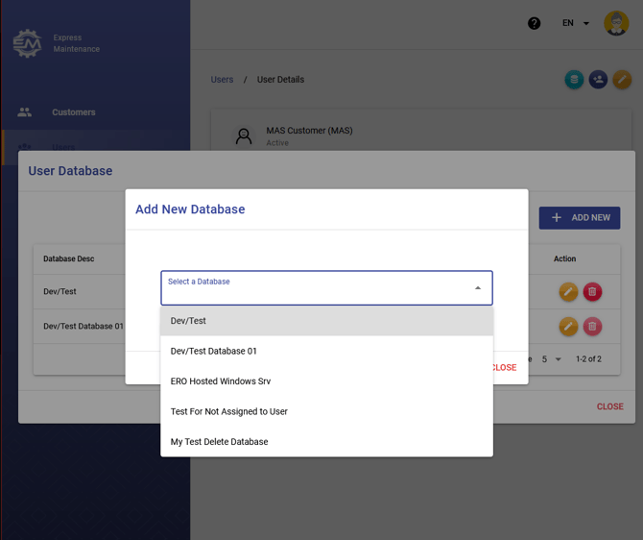This screenshot has height=540, width=643.
Task: Open the EN language dropdown
Action: tap(576, 23)
